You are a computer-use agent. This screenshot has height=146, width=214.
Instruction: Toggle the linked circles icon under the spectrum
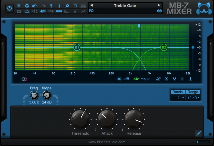[x=24, y=79]
